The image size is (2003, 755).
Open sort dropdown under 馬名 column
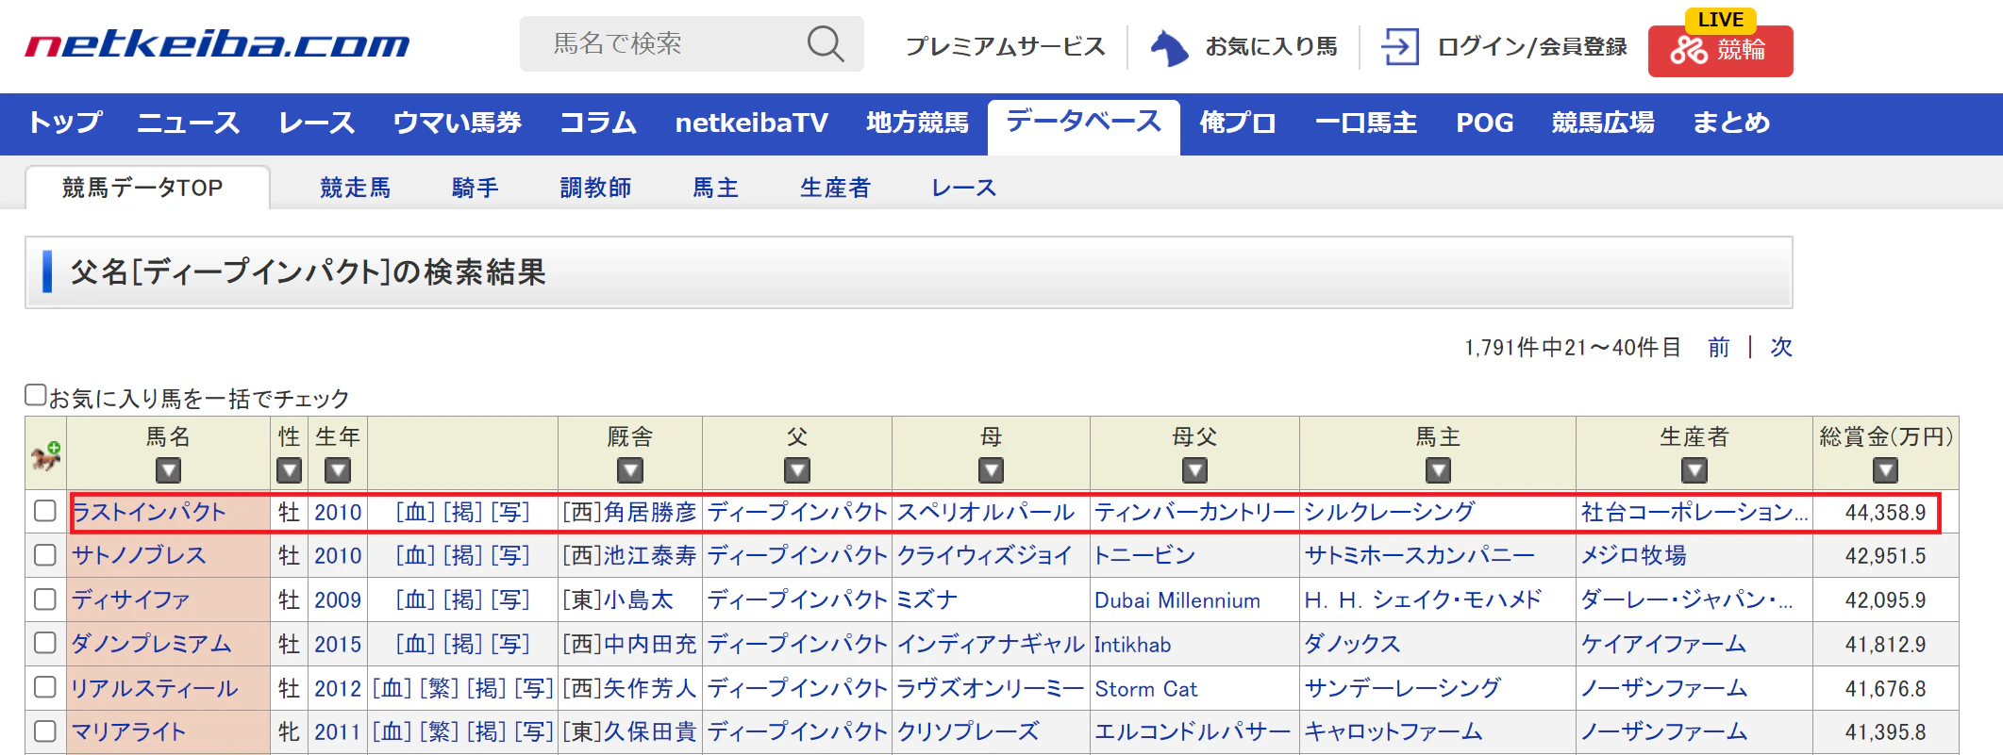click(x=168, y=469)
